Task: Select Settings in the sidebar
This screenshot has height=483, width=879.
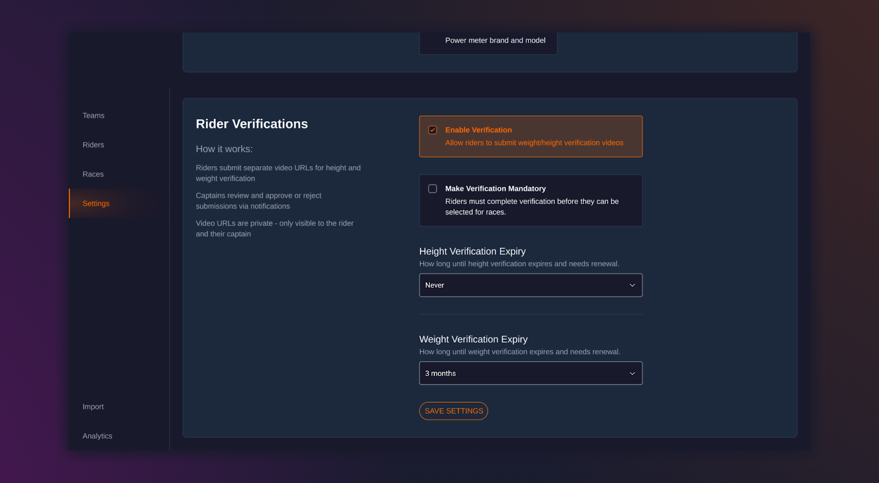Action: pos(96,204)
